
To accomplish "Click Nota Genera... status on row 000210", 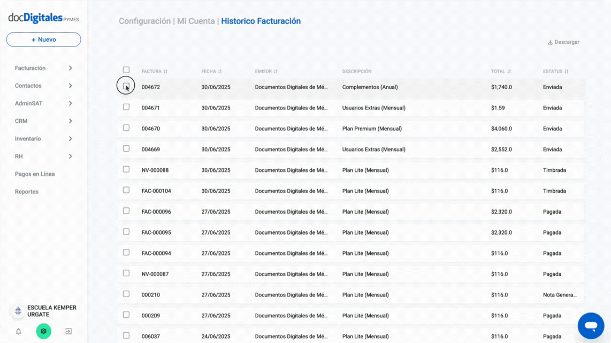I will [560, 295].
